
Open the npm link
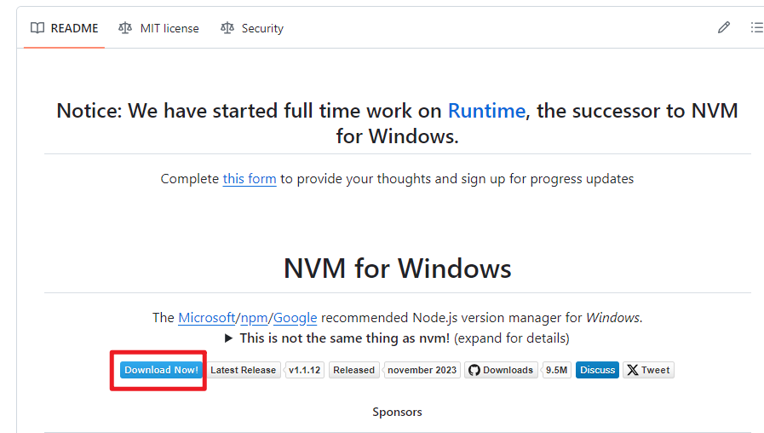point(254,318)
